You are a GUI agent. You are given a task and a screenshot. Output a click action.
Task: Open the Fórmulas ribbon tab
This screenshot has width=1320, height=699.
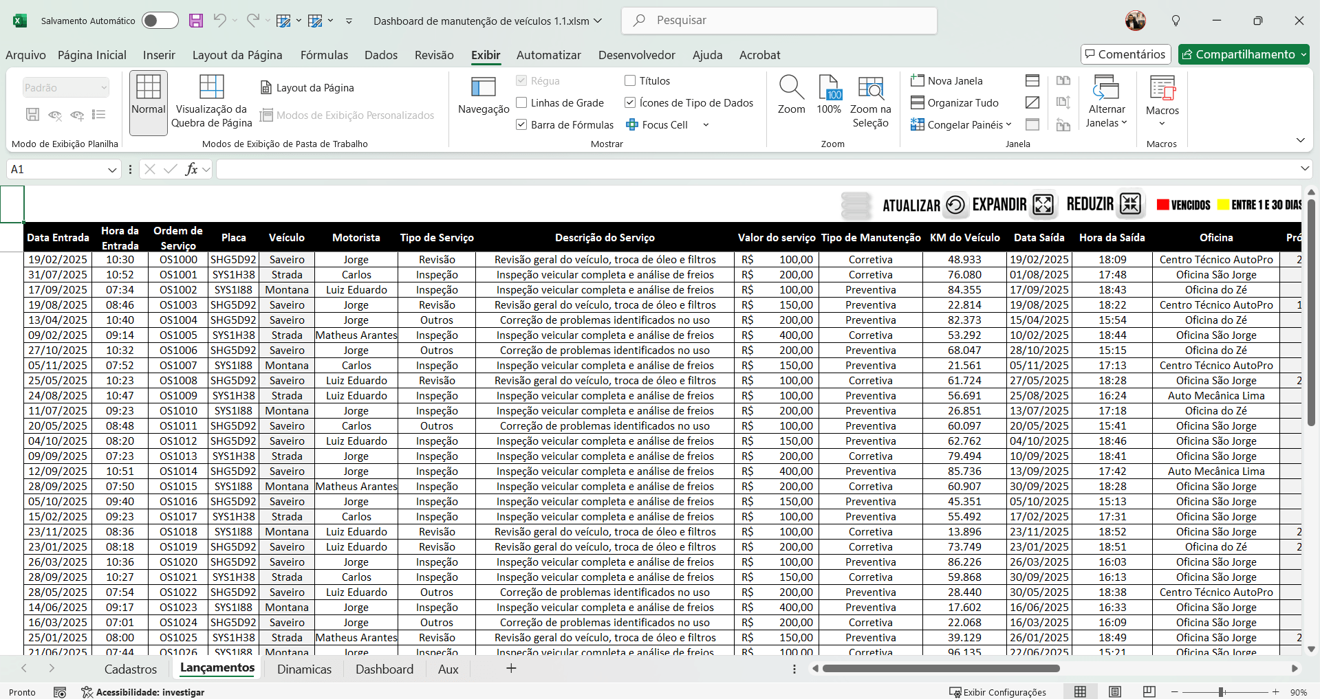click(x=324, y=55)
